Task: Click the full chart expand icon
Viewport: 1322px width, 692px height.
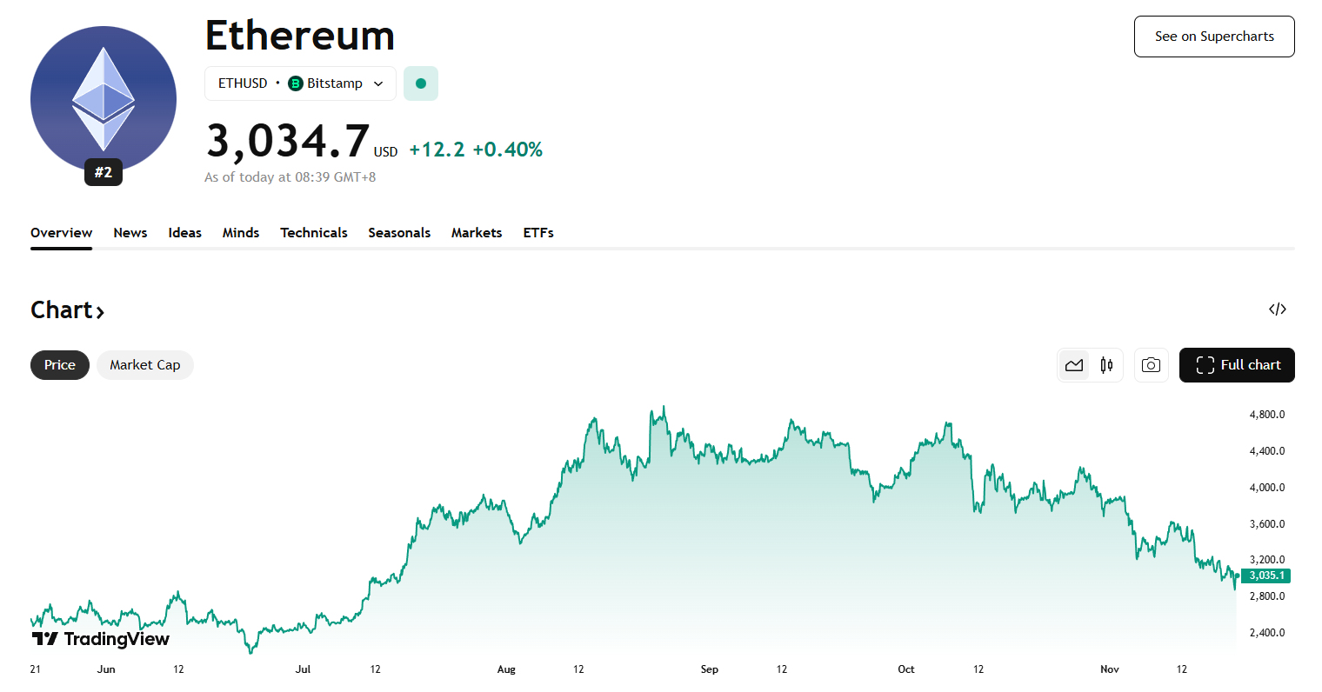Action: point(1205,365)
